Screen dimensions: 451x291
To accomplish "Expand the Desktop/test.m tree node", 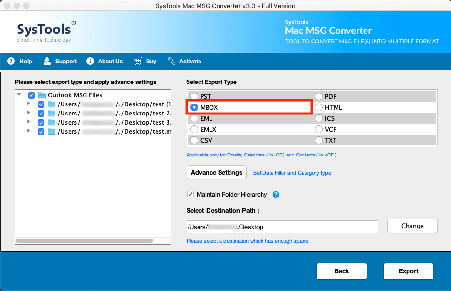I will pos(28,131).
